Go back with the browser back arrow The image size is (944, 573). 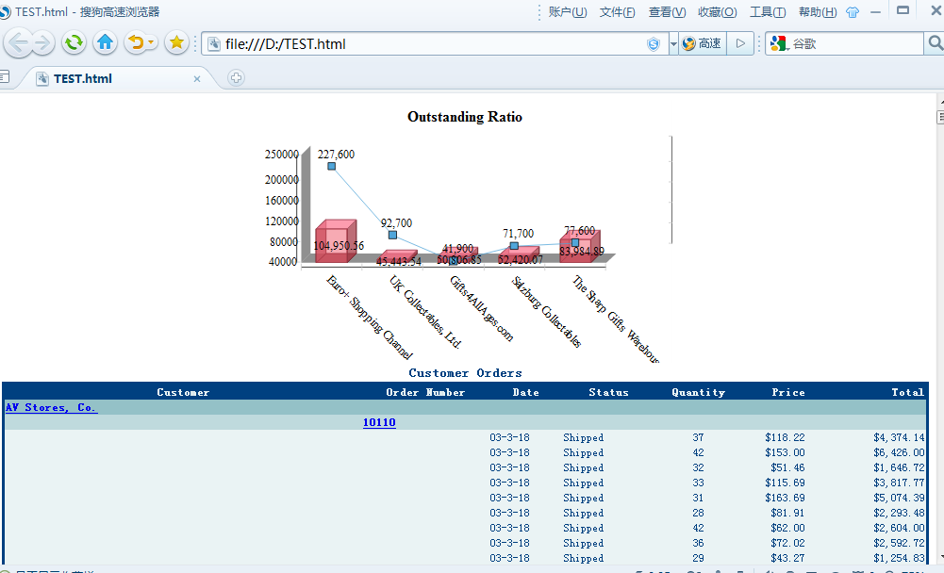pos(19,43)
